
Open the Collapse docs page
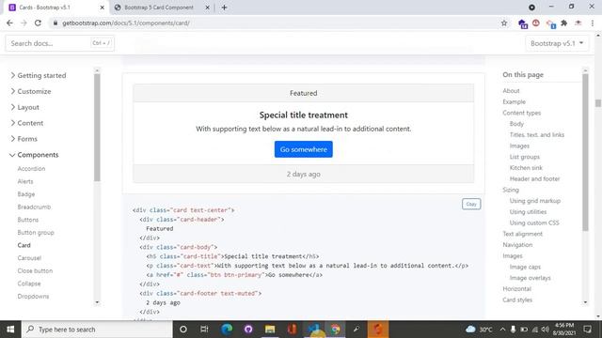29,284
